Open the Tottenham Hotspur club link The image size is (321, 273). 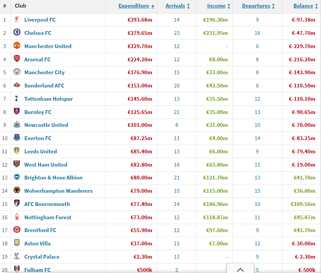point(49,99)
